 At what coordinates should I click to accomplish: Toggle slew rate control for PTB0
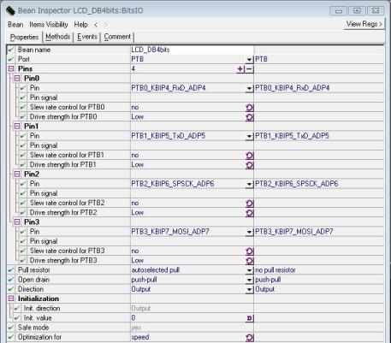(x=250, y=108)
